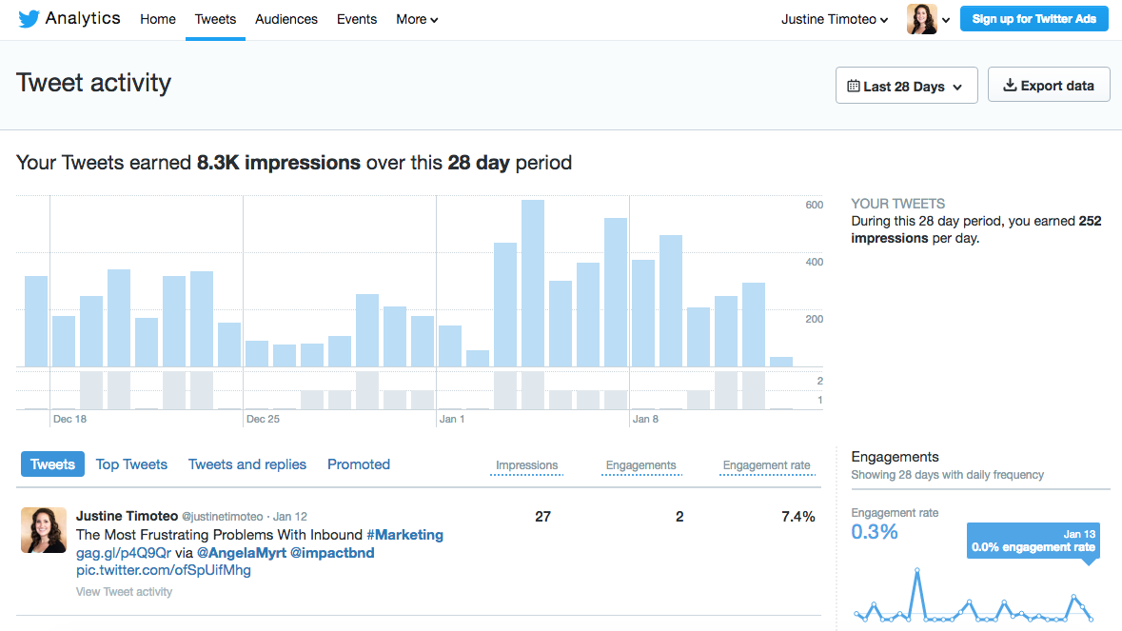1122x631 pixels.
Task: Click the calendar icon in date range button
Action: (x=854, y=87)
